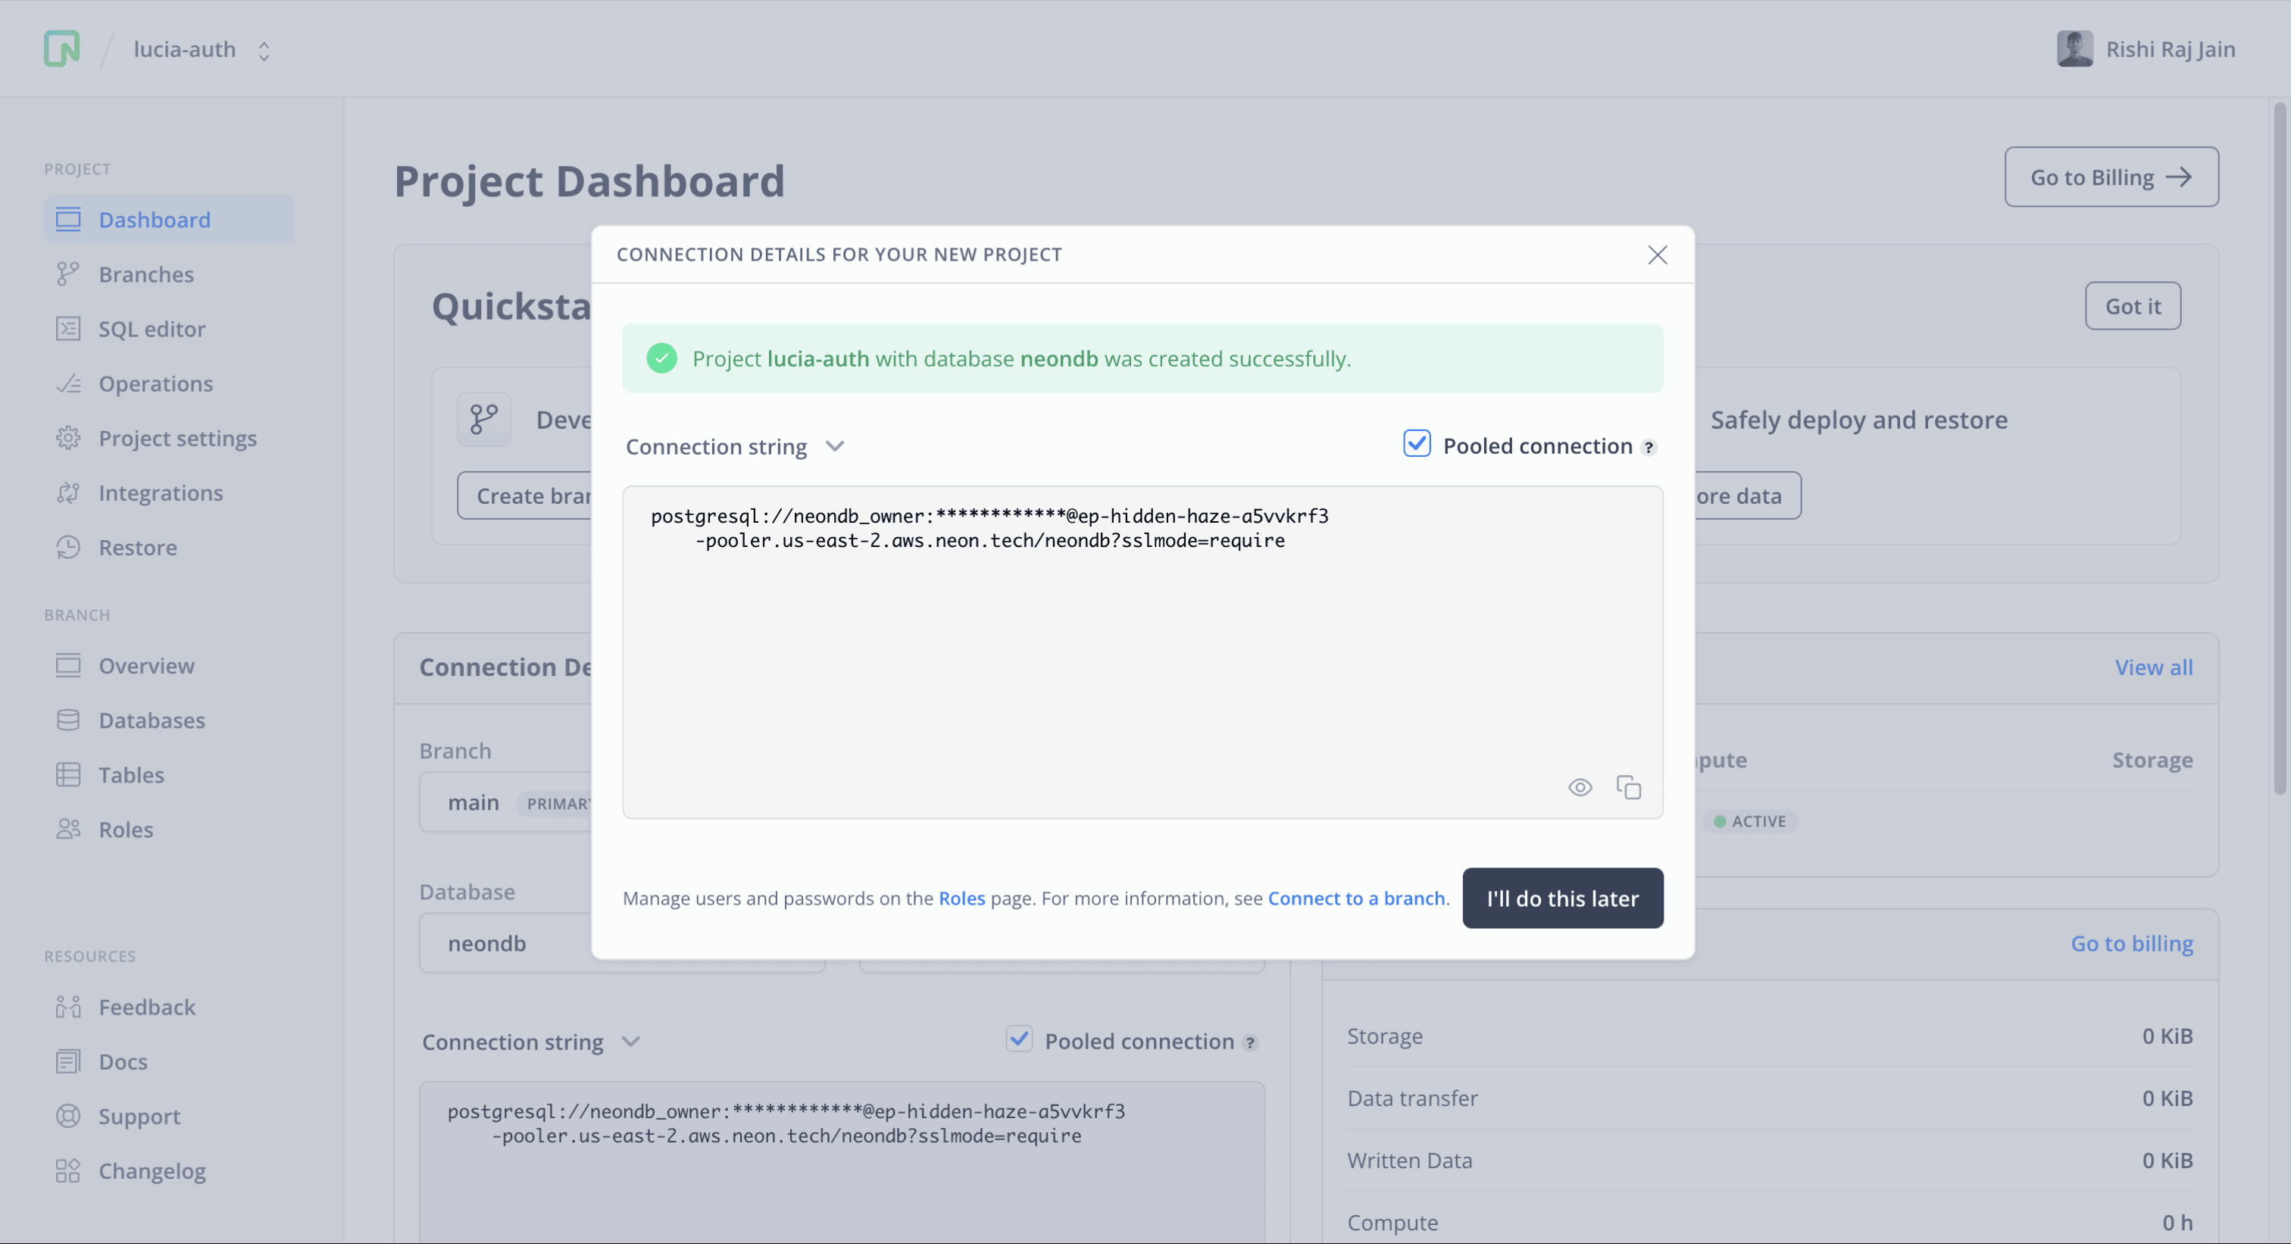Open the Roles page link in dialog

(x=961, y=898)
